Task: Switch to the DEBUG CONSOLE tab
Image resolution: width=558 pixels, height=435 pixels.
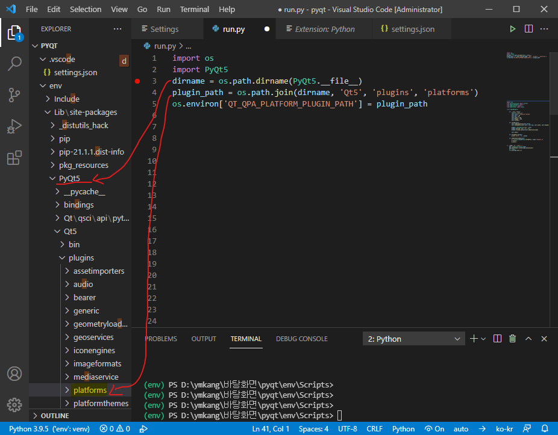Action: 302,339
